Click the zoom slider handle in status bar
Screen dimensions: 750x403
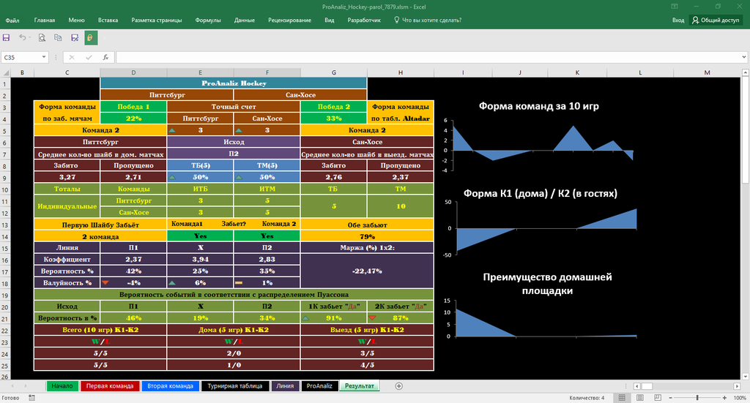pos(697,398)
